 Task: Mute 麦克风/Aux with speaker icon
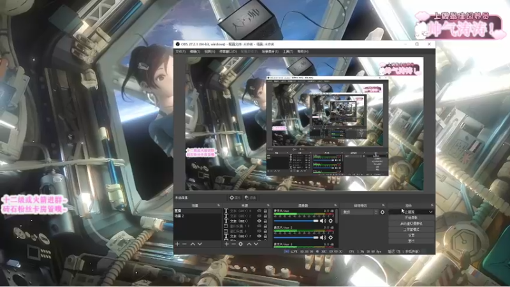click(x=323, y=221)
